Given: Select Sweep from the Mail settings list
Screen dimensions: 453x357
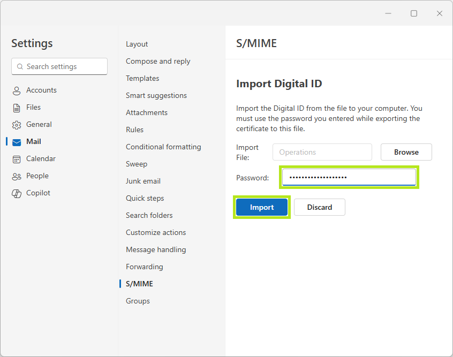Looking at the screenshot, I should pos(137,164).
